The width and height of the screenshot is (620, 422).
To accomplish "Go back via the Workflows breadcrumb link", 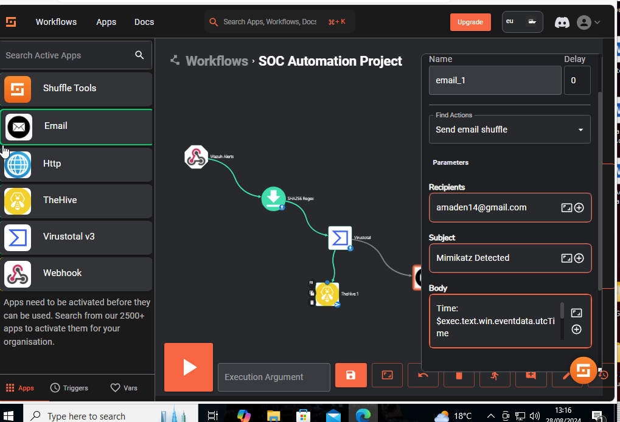I will (217, 61).
